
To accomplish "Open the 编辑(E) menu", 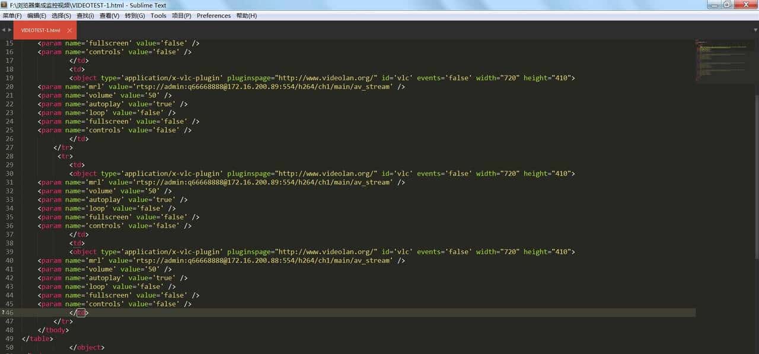I will tap(37, 16).
